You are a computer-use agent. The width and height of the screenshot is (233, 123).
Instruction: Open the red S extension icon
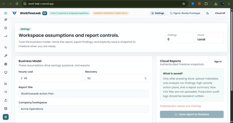click(x=199, y=4)
